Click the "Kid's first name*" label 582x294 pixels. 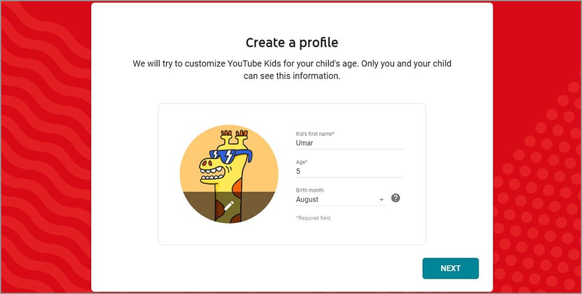coord(315,134)
